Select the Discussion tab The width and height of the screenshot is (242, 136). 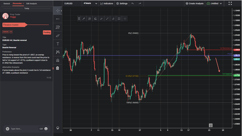click(17, 3)
